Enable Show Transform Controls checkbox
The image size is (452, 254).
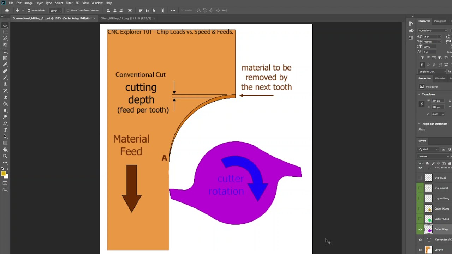tap(68, 11)
